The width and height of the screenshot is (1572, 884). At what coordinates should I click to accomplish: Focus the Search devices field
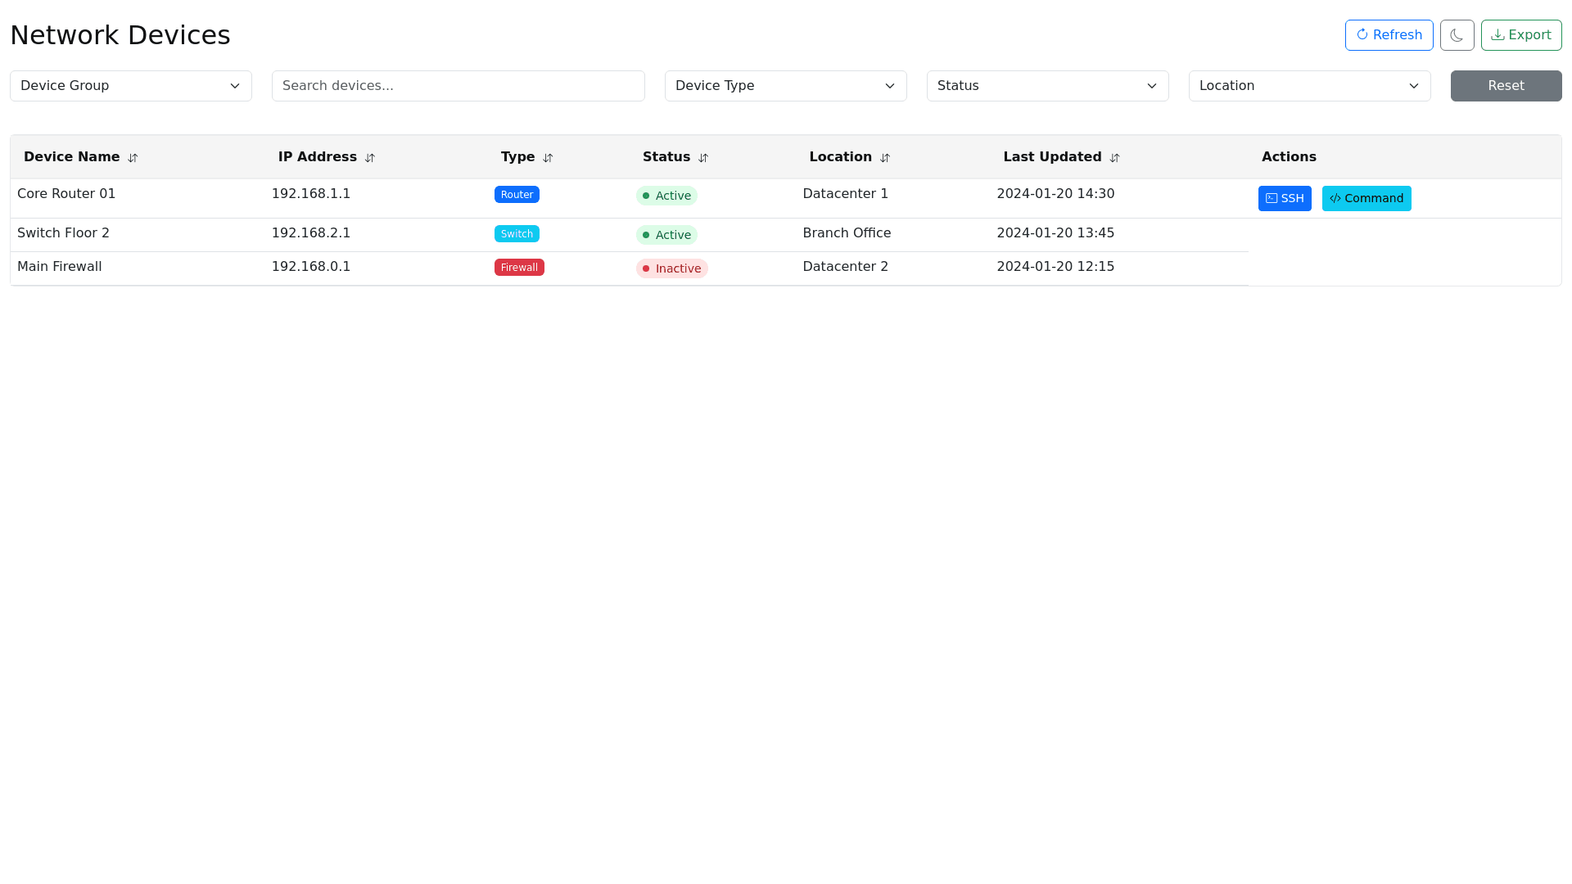pyautogui.click(x=458, y=86)
